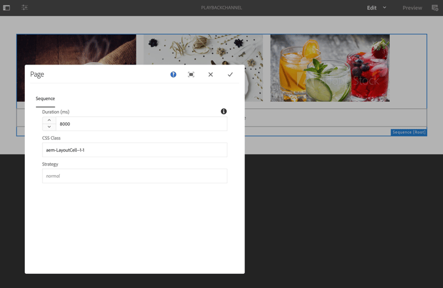The width and height of the screenshot is (443, 288).
Task: Click the Page dialog title
Action: (37, 75)
